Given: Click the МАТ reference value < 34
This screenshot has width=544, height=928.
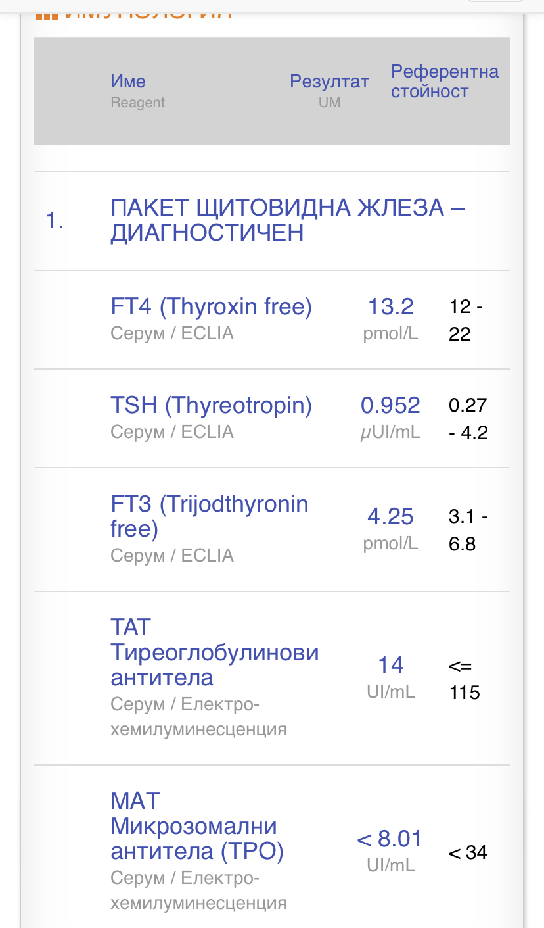Looking at the screenshot, I should point(468,853).
